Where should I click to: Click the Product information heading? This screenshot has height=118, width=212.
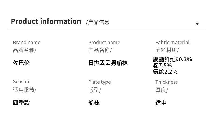point(46,21)
